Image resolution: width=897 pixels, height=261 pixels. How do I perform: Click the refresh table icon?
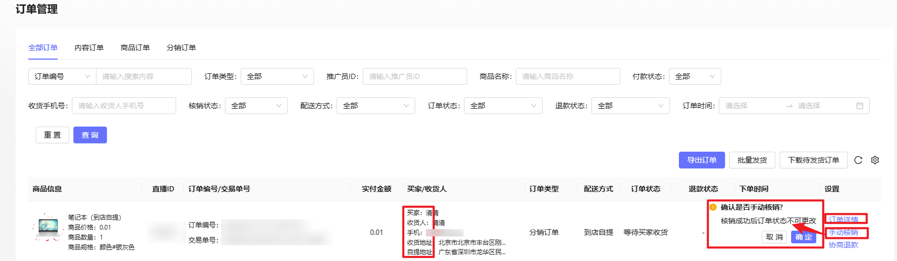pyautogui.click(x=858, y=160)
